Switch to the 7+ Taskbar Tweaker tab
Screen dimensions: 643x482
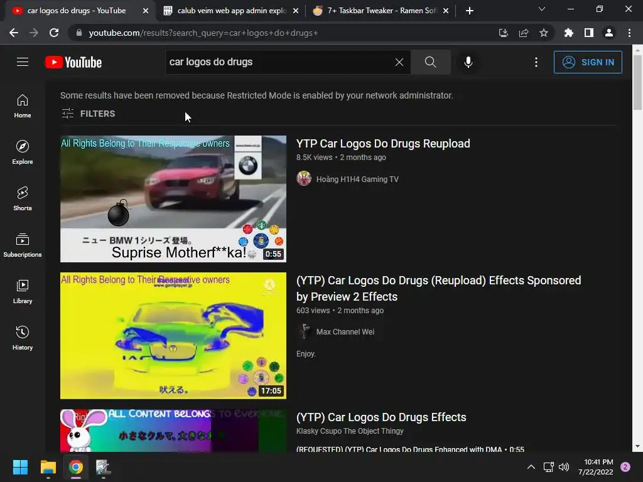click(x=381, y=11)
